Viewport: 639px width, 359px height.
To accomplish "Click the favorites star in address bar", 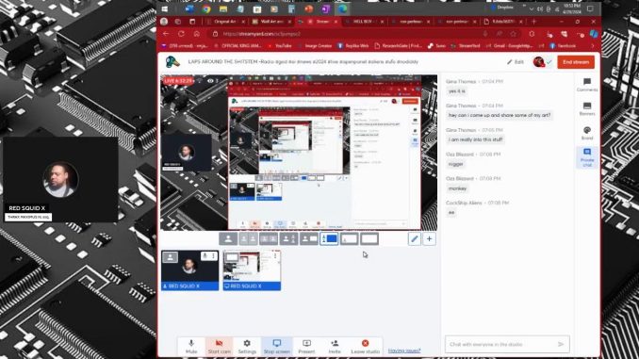I will [513, 34].
